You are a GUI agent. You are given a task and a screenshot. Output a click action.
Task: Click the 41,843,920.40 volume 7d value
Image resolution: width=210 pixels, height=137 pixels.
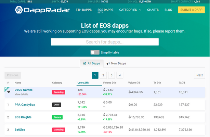coord(139,129)
